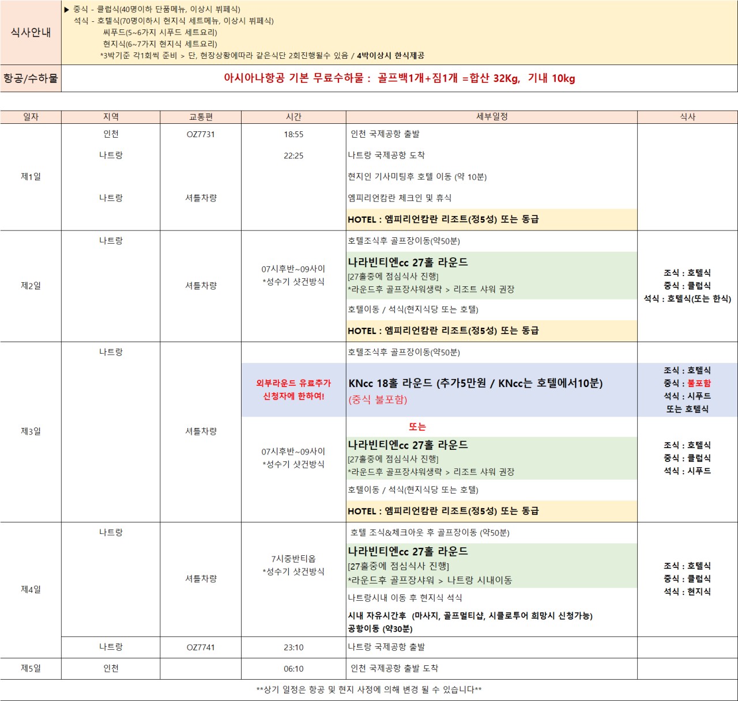Select the 22:25 arrival time cell

293,156
